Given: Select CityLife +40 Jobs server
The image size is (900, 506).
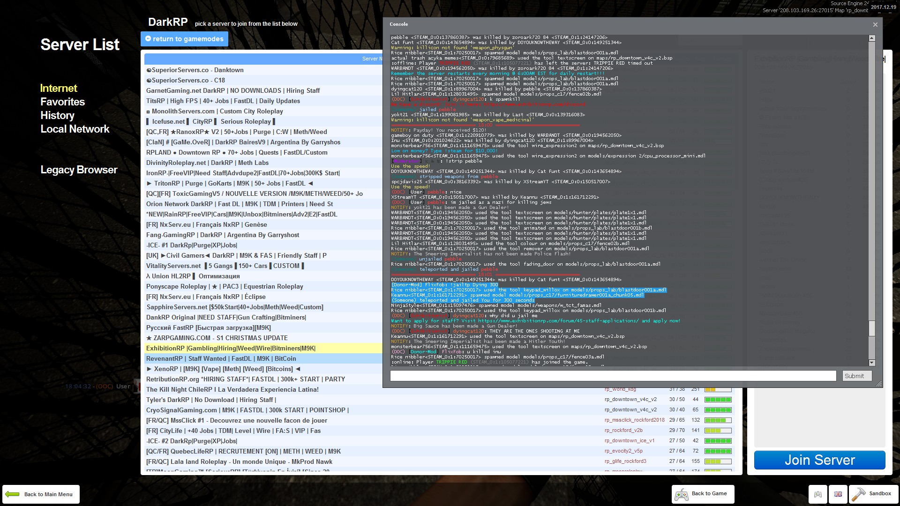Looking at the screenshot, I should tap(441, 431).
